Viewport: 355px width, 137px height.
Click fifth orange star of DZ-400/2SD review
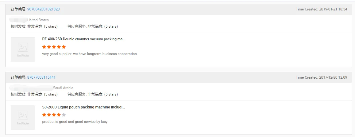click(64, 47)
